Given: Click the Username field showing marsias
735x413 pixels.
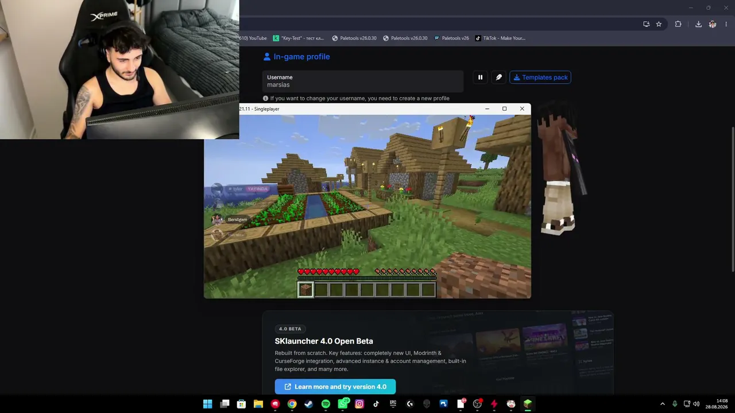Looking at the screenshot, I should pos(363,81).
